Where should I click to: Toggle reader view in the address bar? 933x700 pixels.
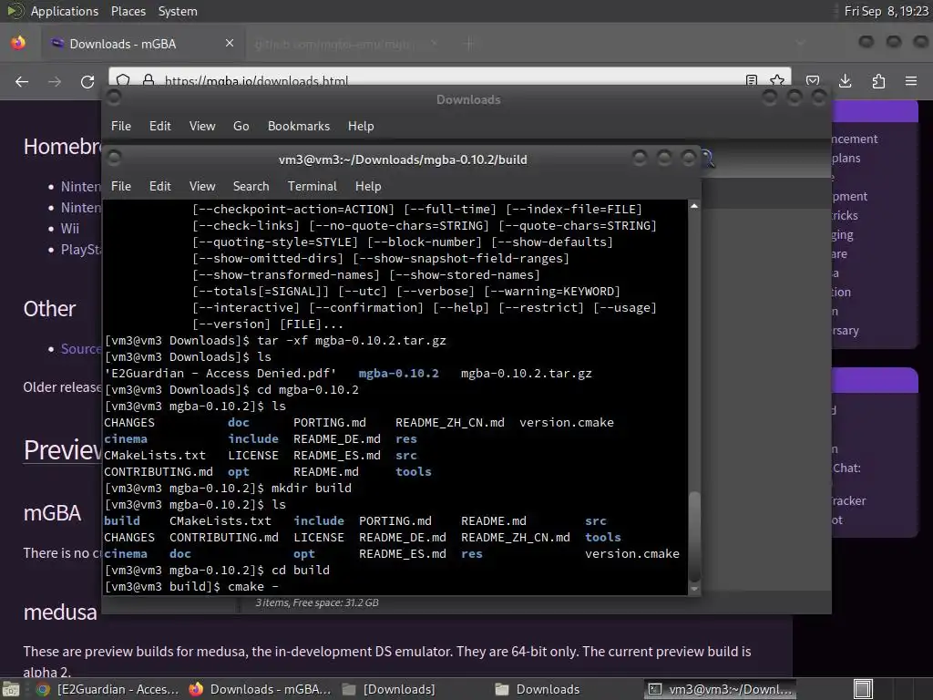pos(752,80)
